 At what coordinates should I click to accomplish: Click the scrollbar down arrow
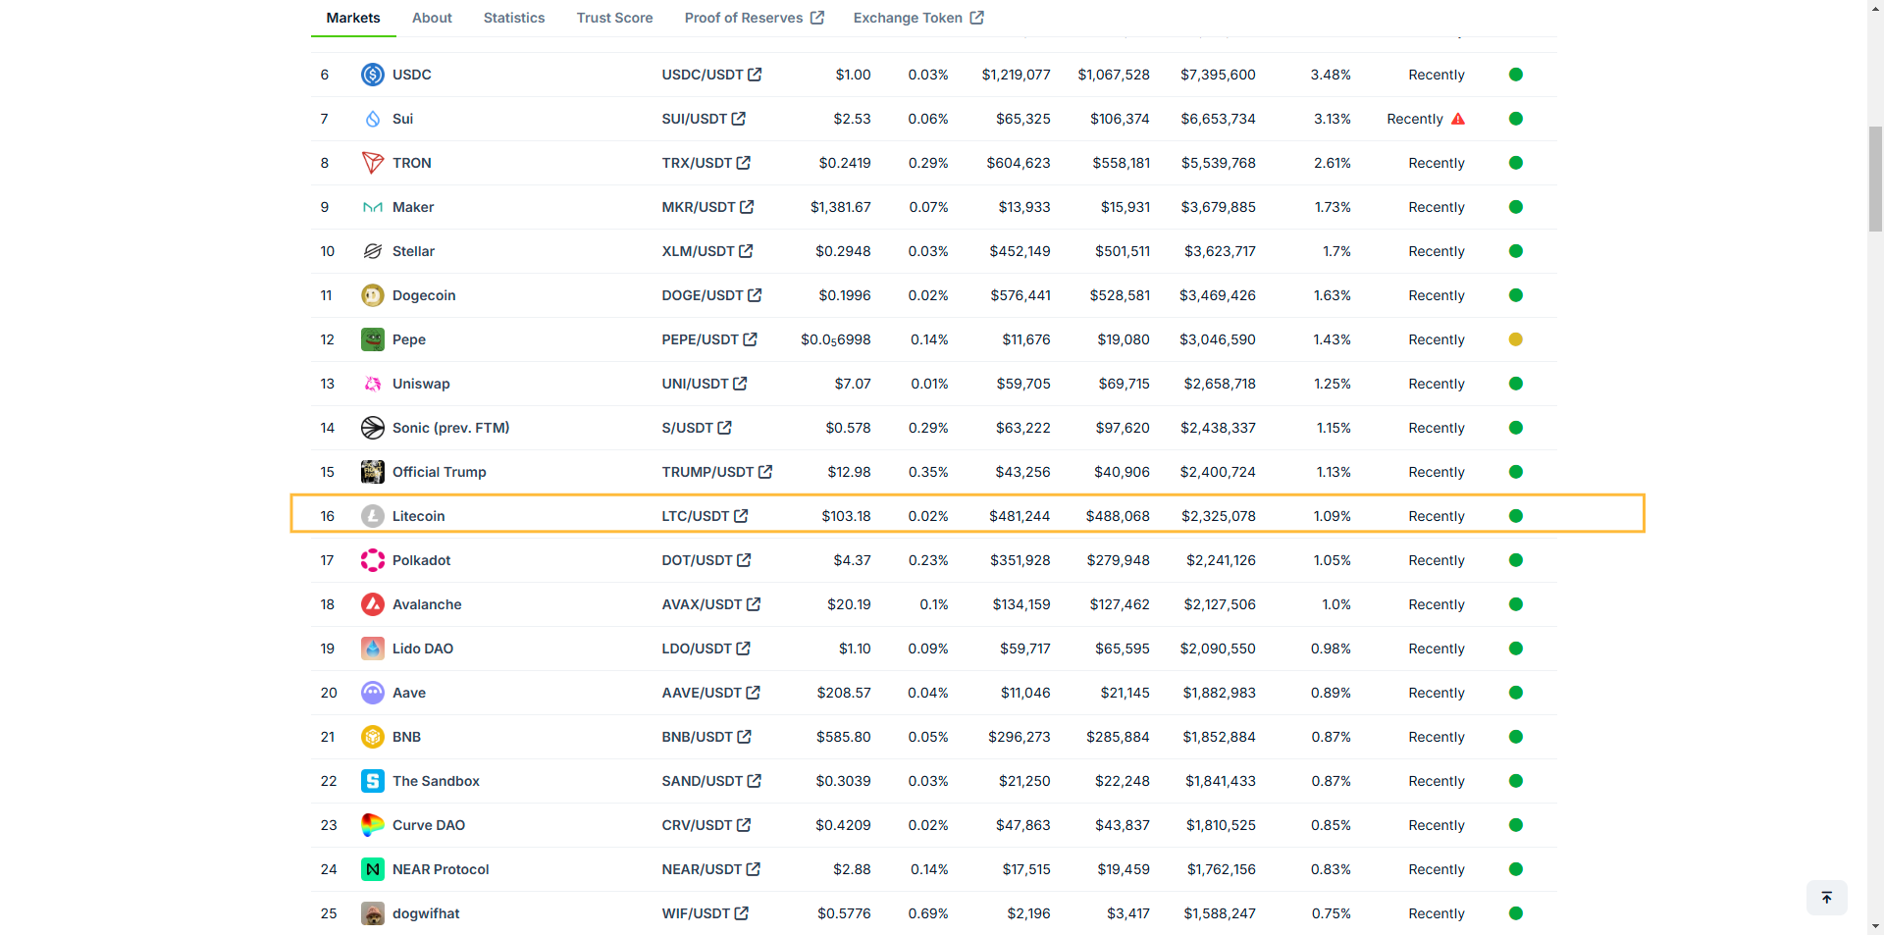tap(1875, 927)
